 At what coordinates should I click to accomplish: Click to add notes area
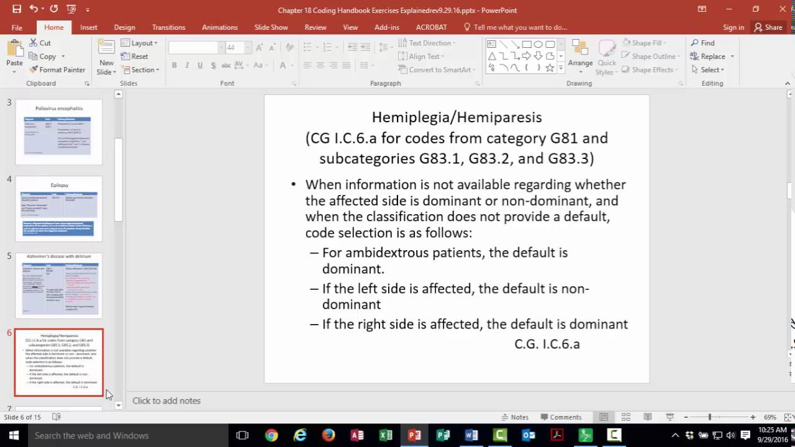[166, 400]
